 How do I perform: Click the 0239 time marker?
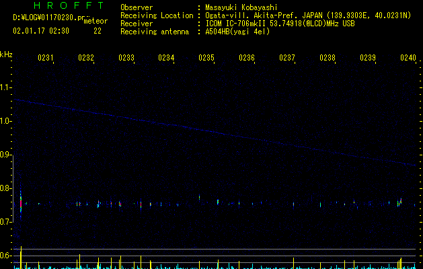tap(368, 58)
